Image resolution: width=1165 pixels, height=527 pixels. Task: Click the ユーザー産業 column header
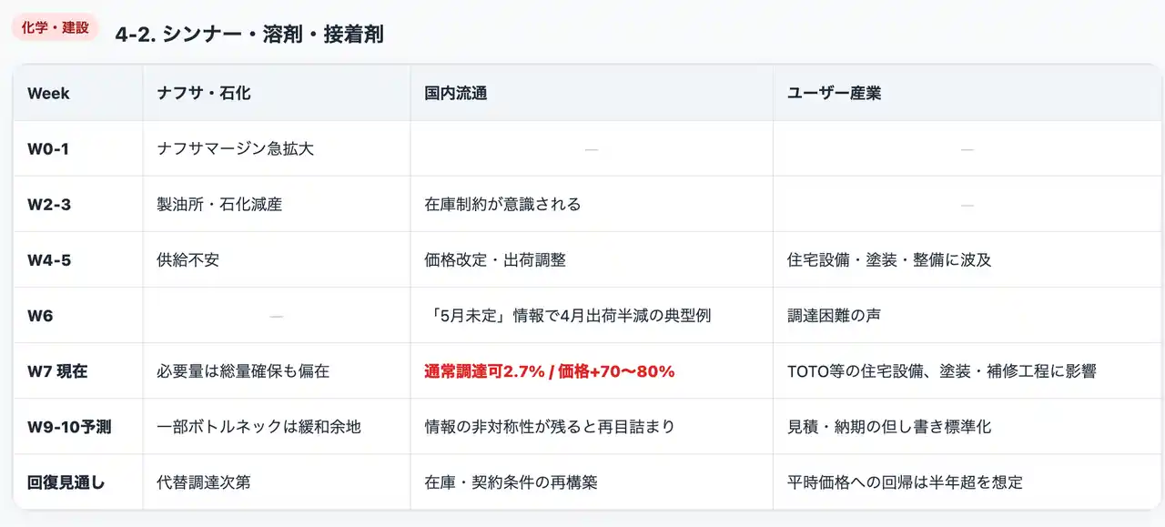click(834, 94)
